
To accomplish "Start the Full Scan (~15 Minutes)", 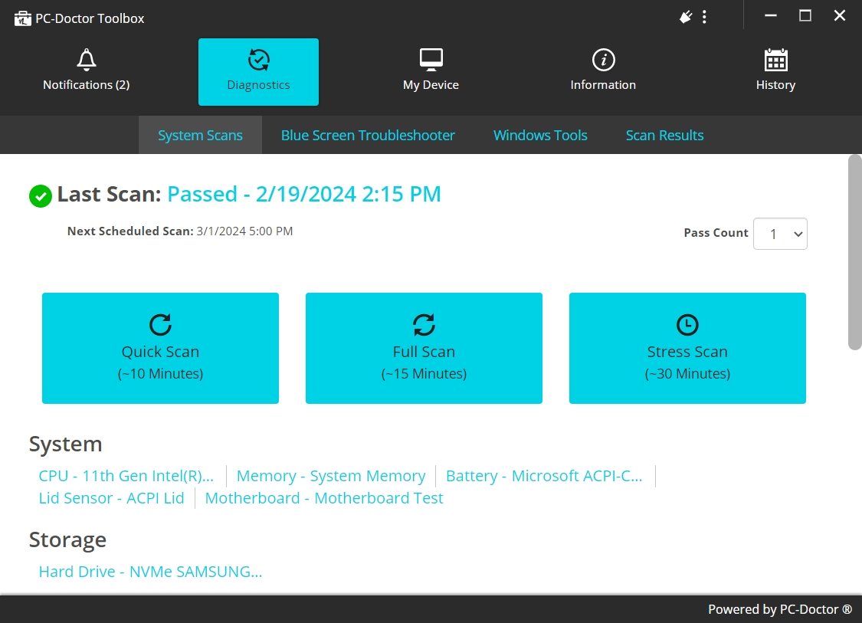I will click(424, 348).
